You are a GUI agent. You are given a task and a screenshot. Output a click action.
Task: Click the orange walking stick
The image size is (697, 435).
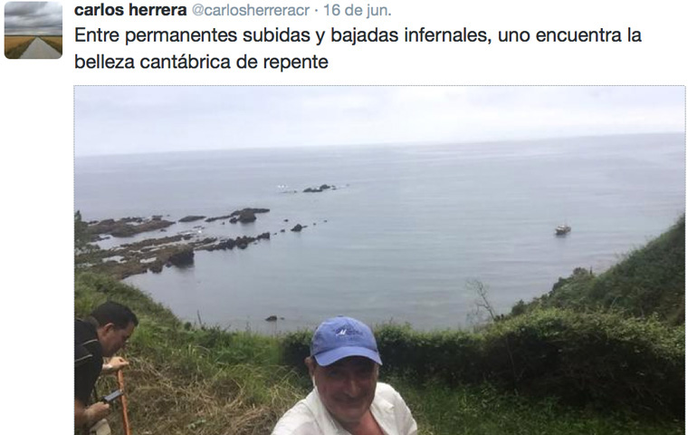coord(124,401)
